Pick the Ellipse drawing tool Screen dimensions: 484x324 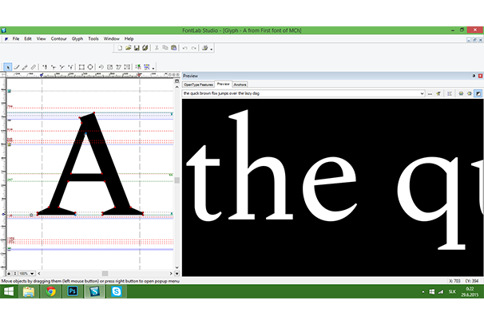click(x=90, y=67)
